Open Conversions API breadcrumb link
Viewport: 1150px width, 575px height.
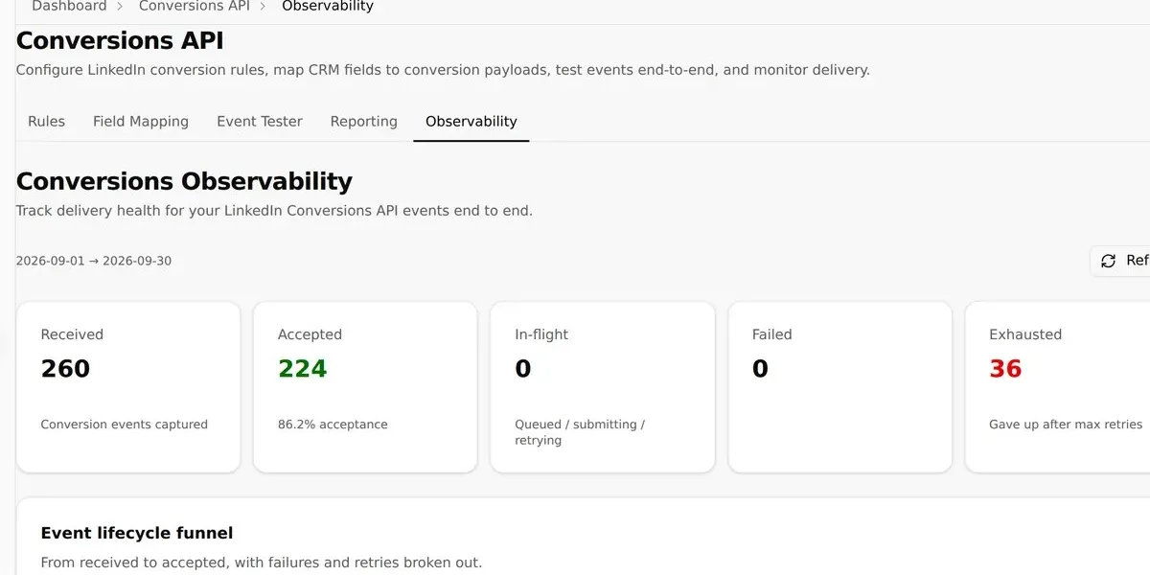pyautogui.click(x=195, y=7)
